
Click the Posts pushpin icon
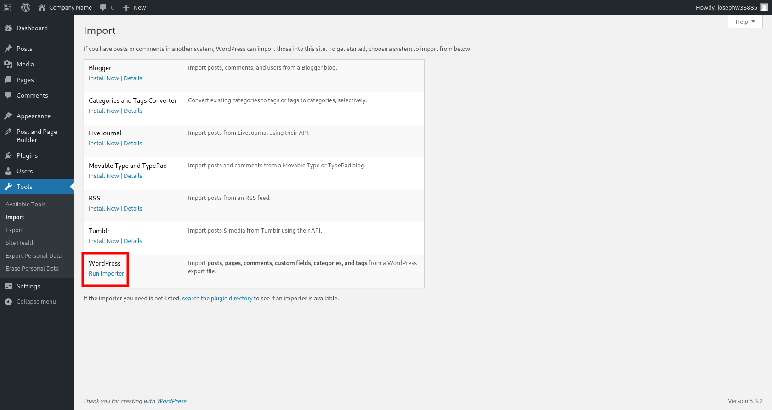pyautogui.click(x=8, y=49)
